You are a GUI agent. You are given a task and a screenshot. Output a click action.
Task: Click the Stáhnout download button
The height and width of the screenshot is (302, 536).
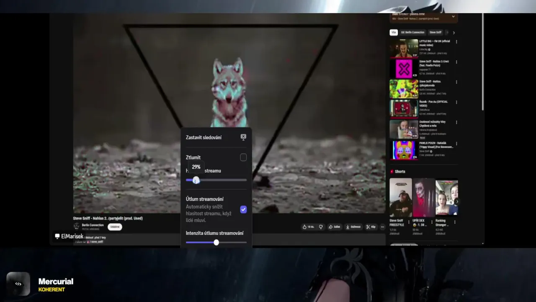point(353,227)
